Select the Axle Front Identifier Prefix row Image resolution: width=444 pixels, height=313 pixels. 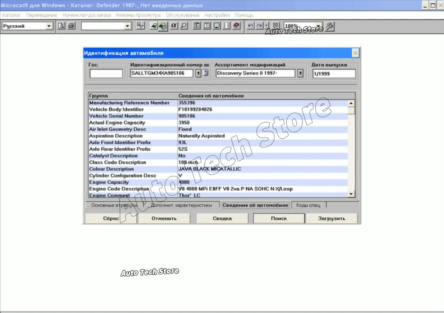tap(218, 142)
